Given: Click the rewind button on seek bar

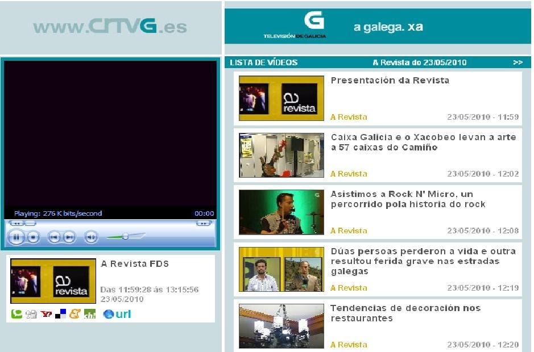Looking at the screenshot, I should coord(16,224).
